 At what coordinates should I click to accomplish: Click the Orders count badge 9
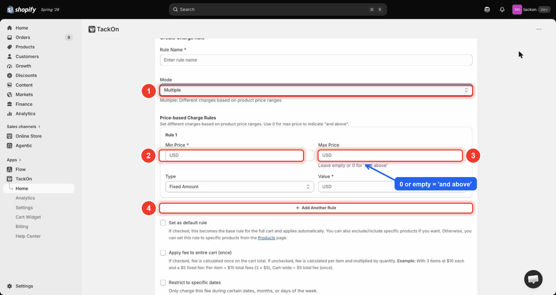pyautogui.click(x=69, y=37)
